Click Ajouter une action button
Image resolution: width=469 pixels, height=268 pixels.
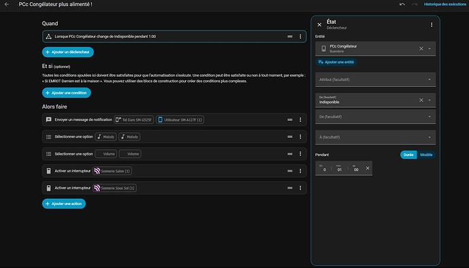(64, 204)
